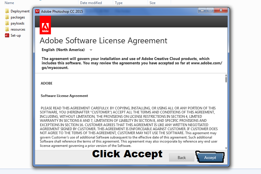Click the Adobe logo in the installer
261x174 pixels.
click(45, 25)
